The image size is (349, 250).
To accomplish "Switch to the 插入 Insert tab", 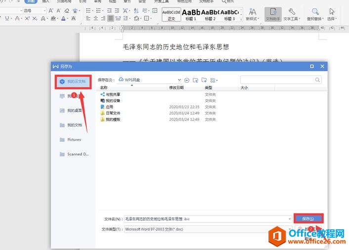I will [45, 1].
